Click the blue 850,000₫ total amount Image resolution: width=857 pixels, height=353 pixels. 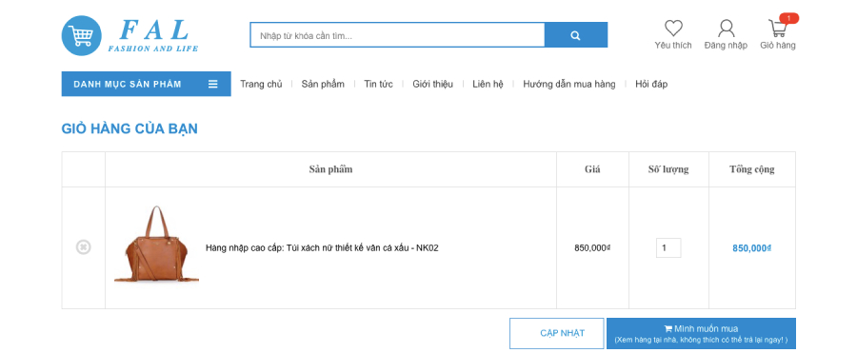tap(752, 248)
